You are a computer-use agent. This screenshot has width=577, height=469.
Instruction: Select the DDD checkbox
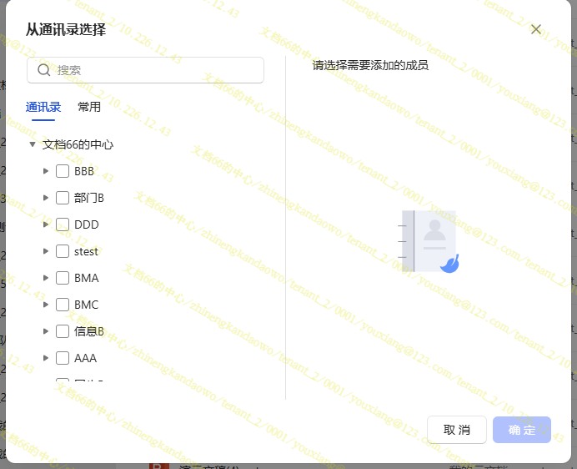pos(63,224)
